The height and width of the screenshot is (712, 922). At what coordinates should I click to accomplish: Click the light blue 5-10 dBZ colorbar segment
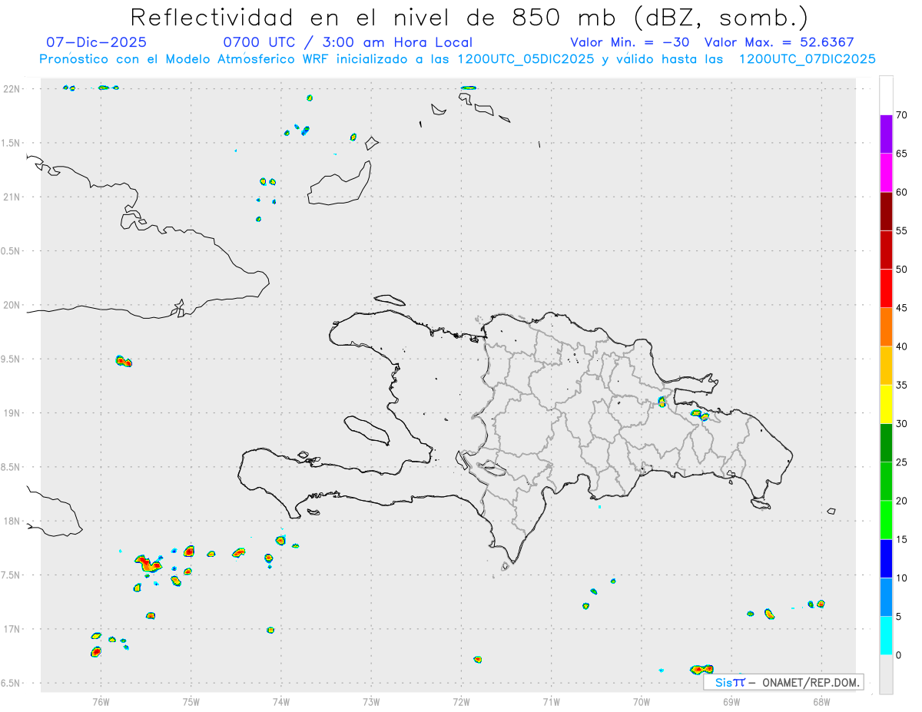coord(886,597)
